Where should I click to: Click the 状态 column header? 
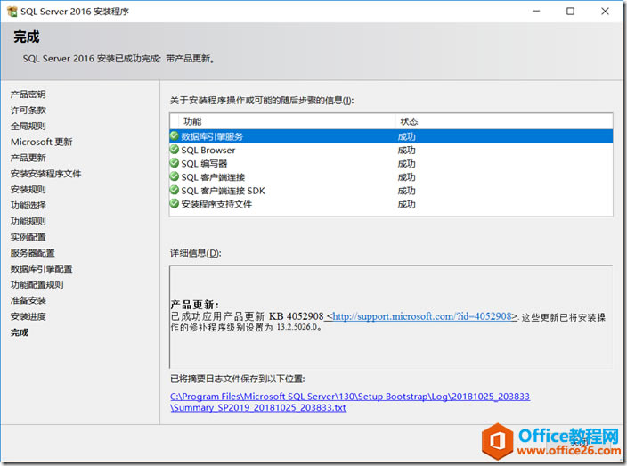click(504, 121)
